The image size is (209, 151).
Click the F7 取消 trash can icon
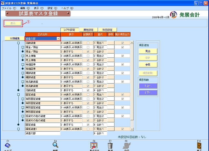tap(110, 146)
